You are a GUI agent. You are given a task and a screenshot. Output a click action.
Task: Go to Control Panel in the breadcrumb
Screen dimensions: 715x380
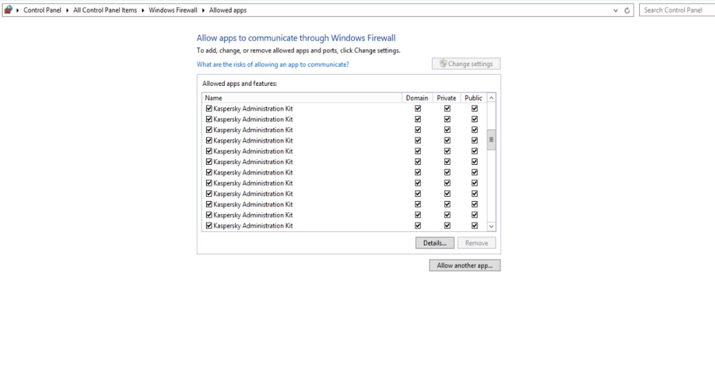42,10
